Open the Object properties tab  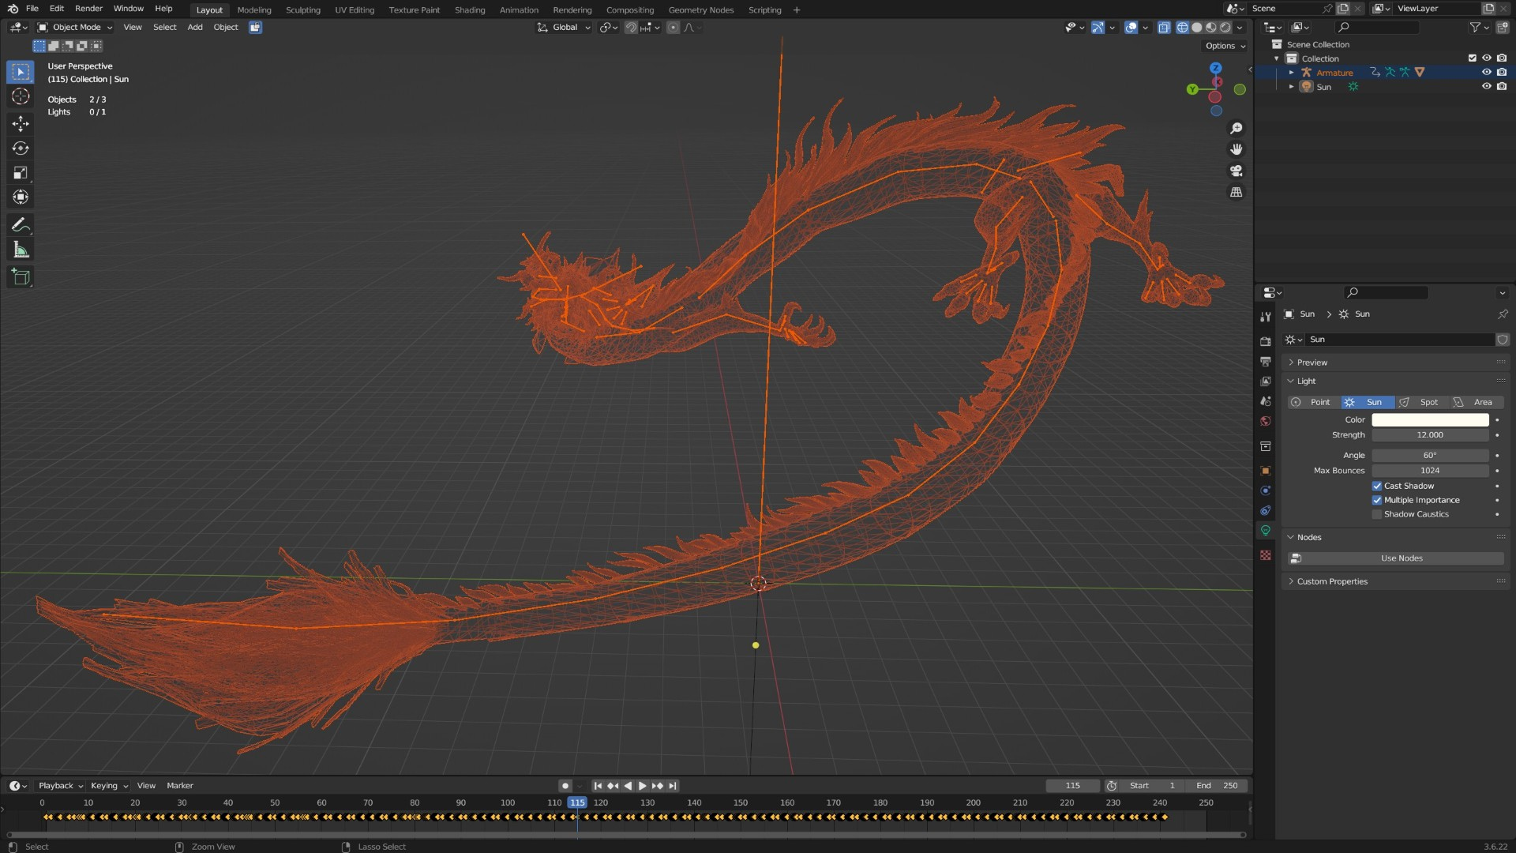pyautogui.click(x=1266, y=471)
